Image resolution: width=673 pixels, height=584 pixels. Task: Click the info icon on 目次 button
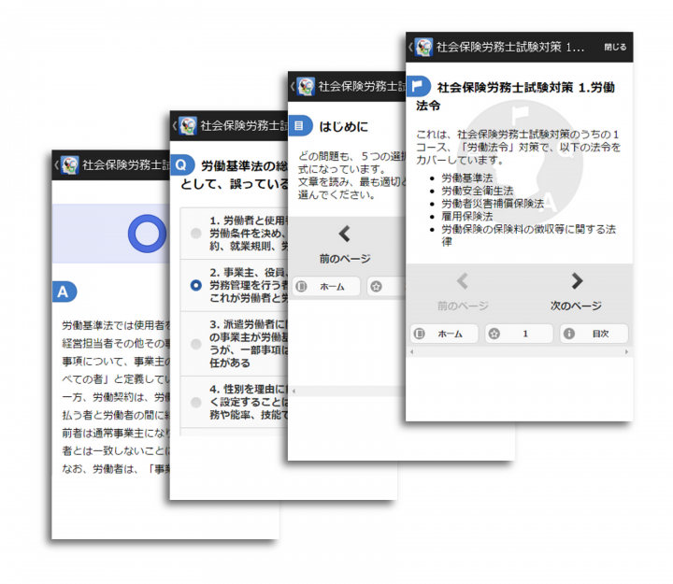pos(569,334)
